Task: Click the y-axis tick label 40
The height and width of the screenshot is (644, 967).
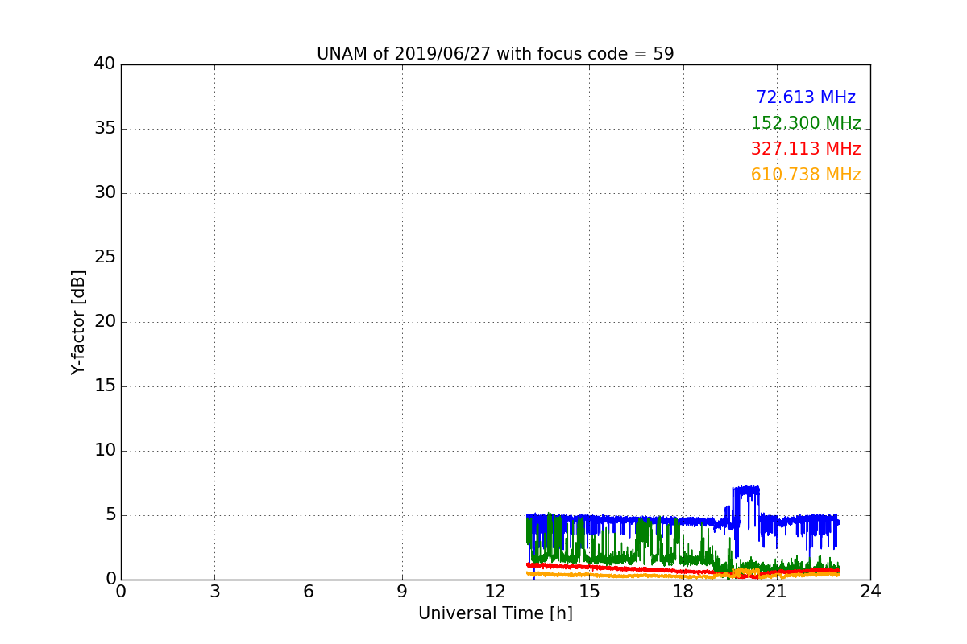Action: pos(105,64)
